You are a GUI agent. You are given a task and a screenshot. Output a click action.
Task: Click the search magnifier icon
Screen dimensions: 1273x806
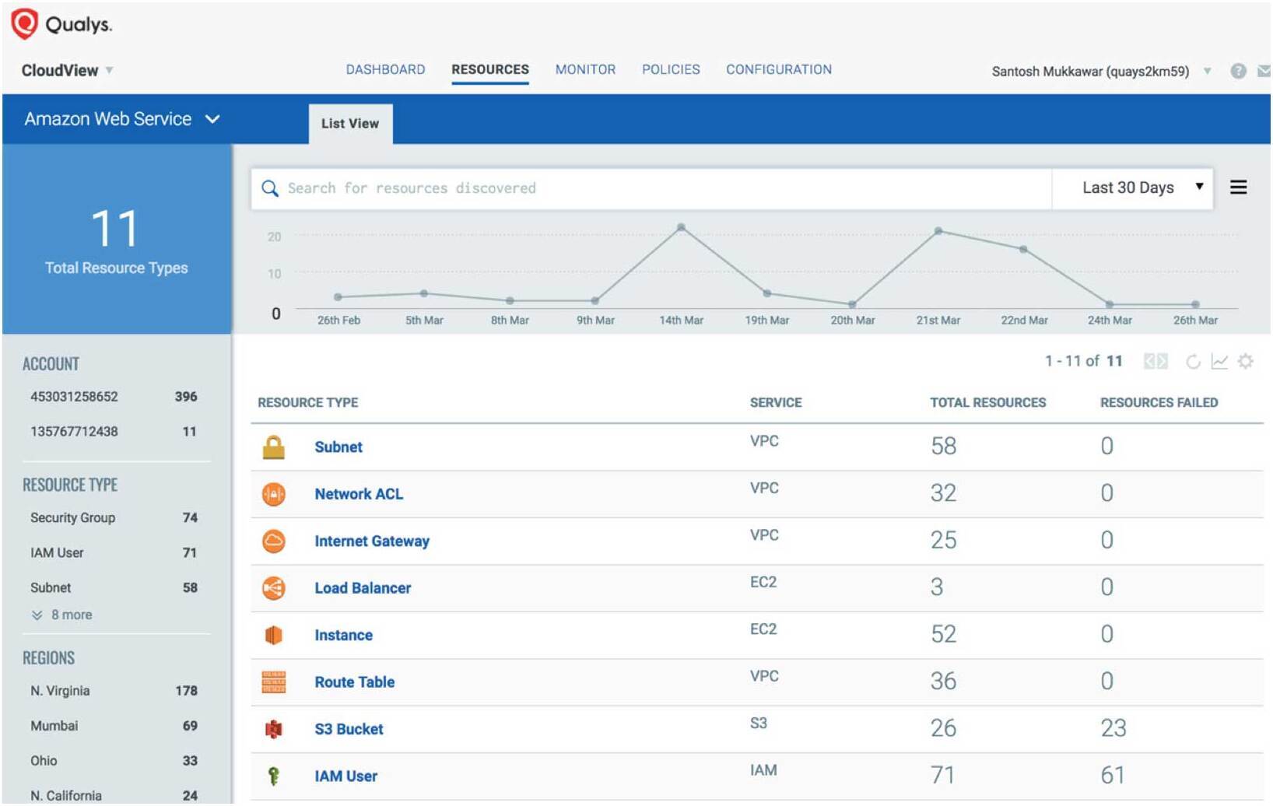pyautogui.click(x=270, y=188)
